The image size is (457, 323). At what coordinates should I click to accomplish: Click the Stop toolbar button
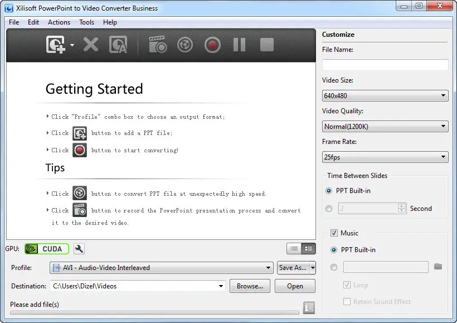pos(267,45)
